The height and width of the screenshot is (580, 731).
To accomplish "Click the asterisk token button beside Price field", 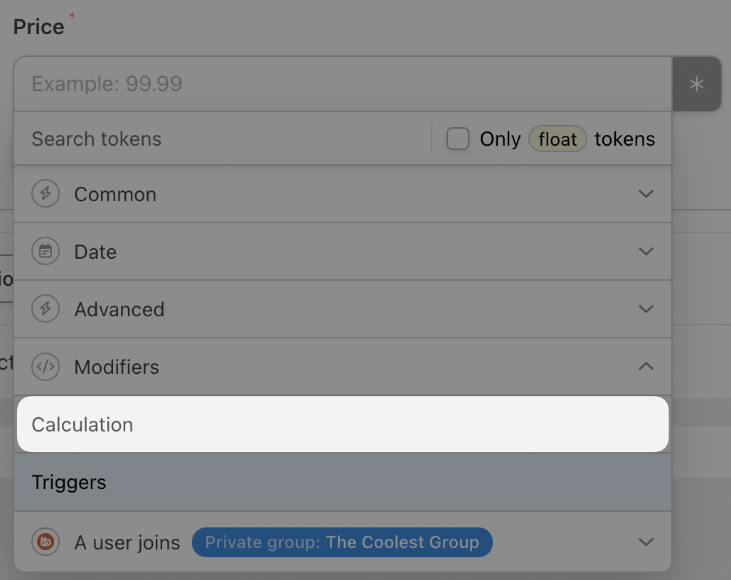I will [x=696, y=85].
